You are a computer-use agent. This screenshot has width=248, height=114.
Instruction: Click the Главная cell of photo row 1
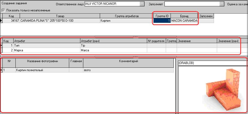tap(76, 70)
